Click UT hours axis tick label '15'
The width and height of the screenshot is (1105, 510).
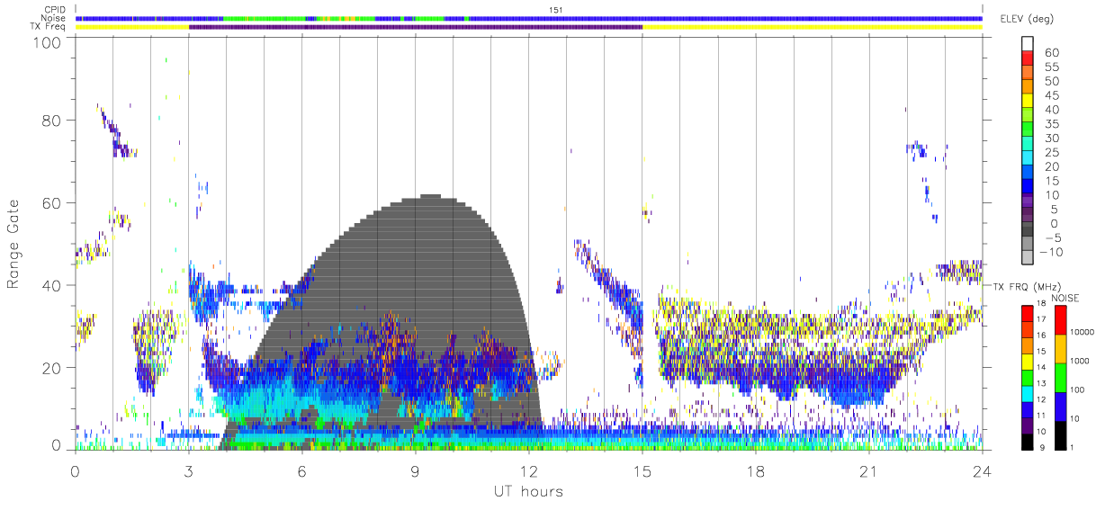pos(642,470)
